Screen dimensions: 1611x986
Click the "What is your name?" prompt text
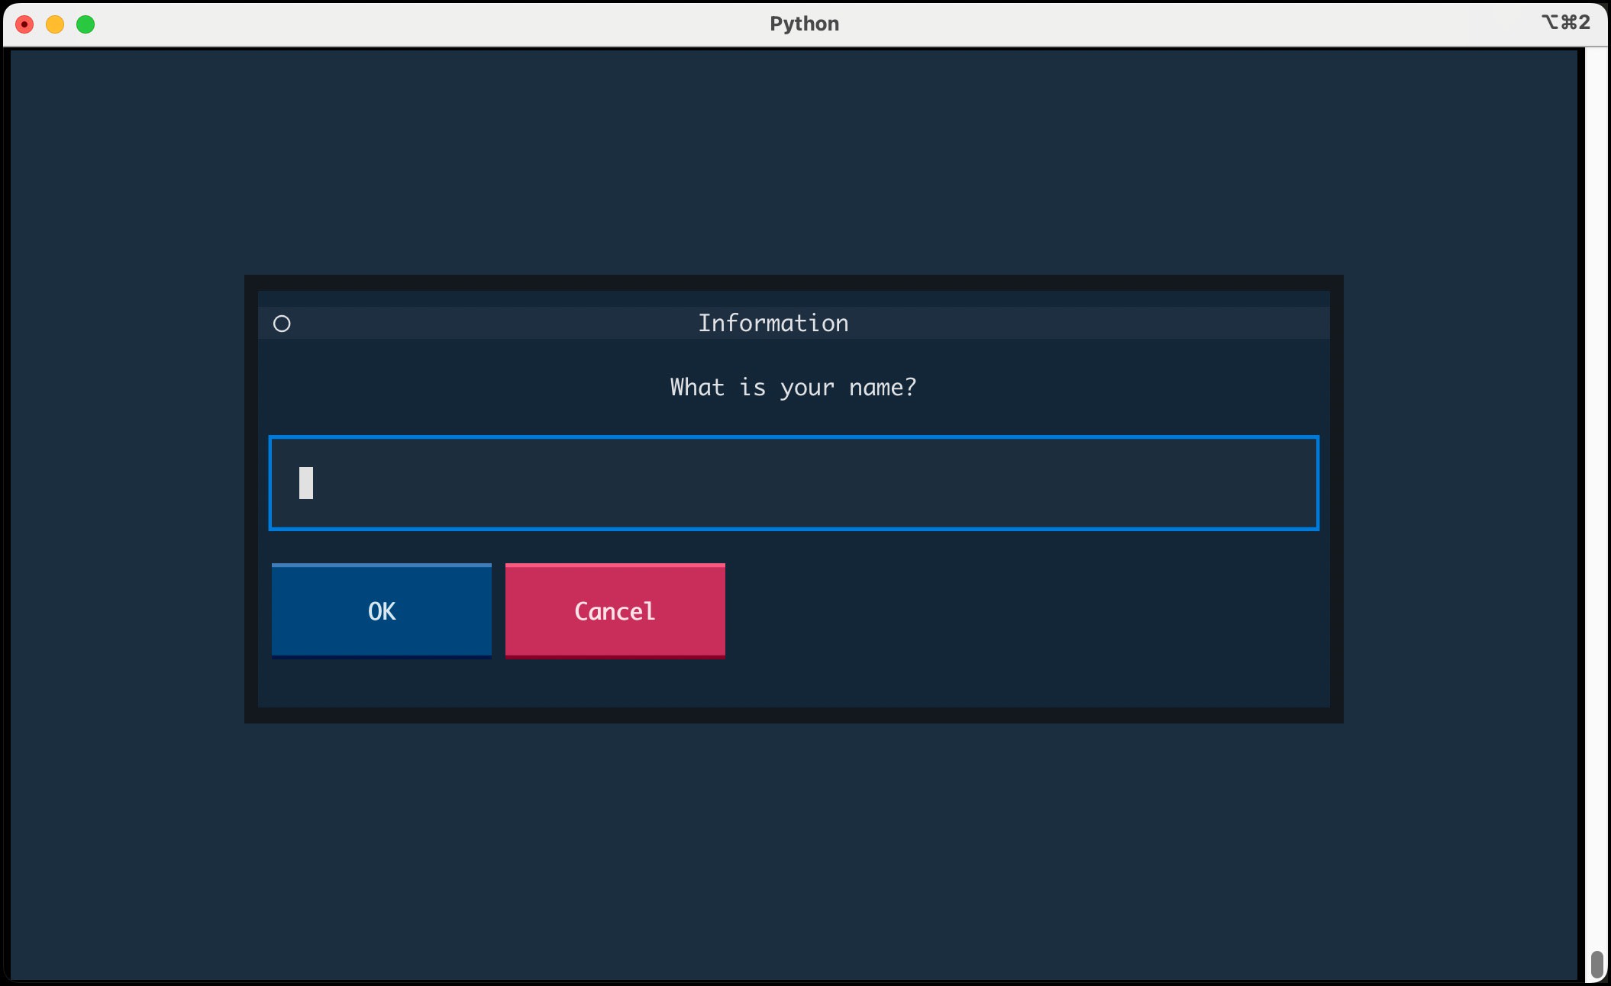point(792,387)
